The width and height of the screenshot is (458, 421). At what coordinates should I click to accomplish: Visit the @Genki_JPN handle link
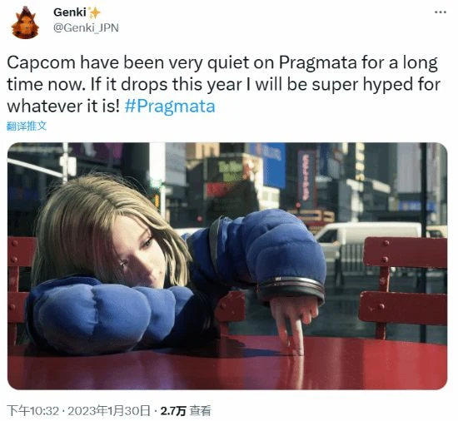[86, 28]
